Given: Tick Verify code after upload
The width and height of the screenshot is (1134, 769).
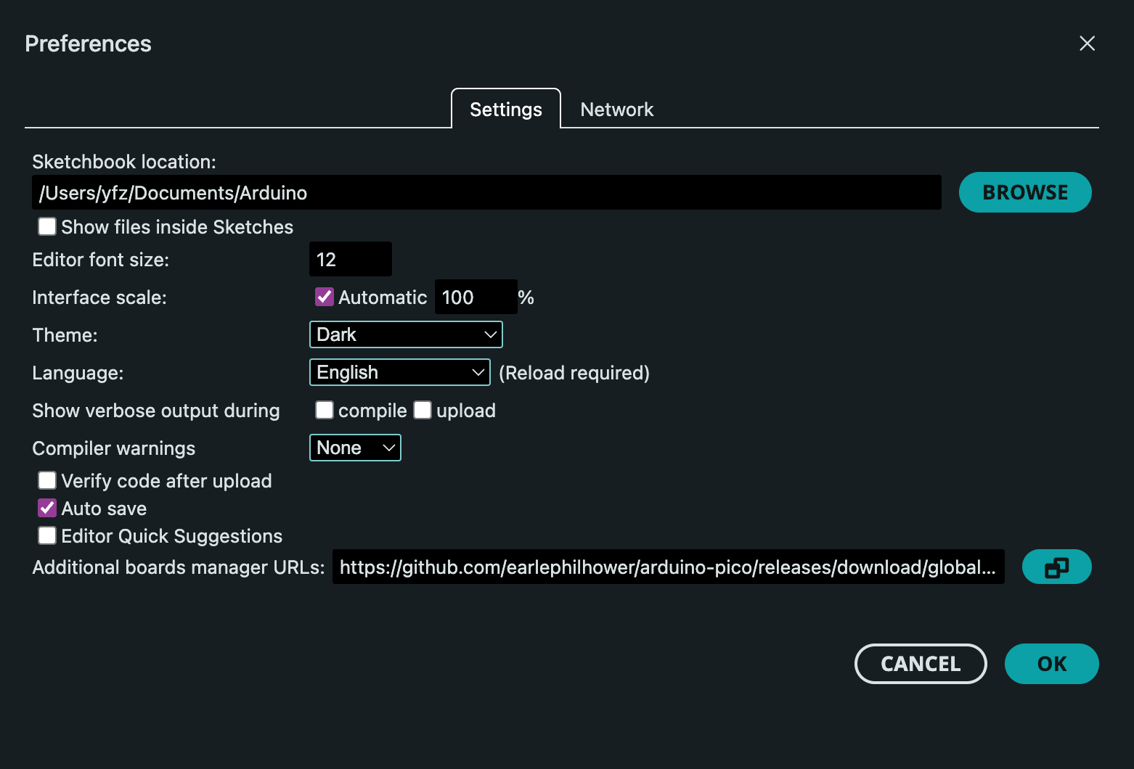Looking at the screenshot, I should (x=47, y=481).
